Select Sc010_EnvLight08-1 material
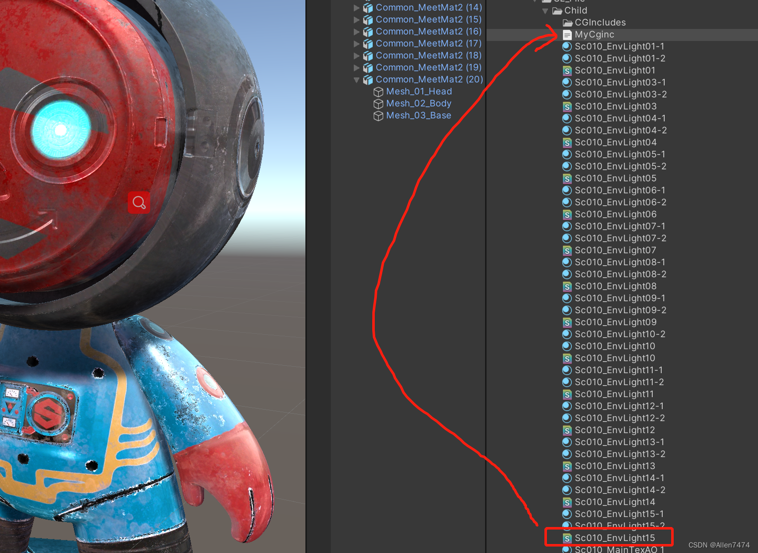This screenshot has height=553, width=758. pyautogui.click(x=620, y=262)
